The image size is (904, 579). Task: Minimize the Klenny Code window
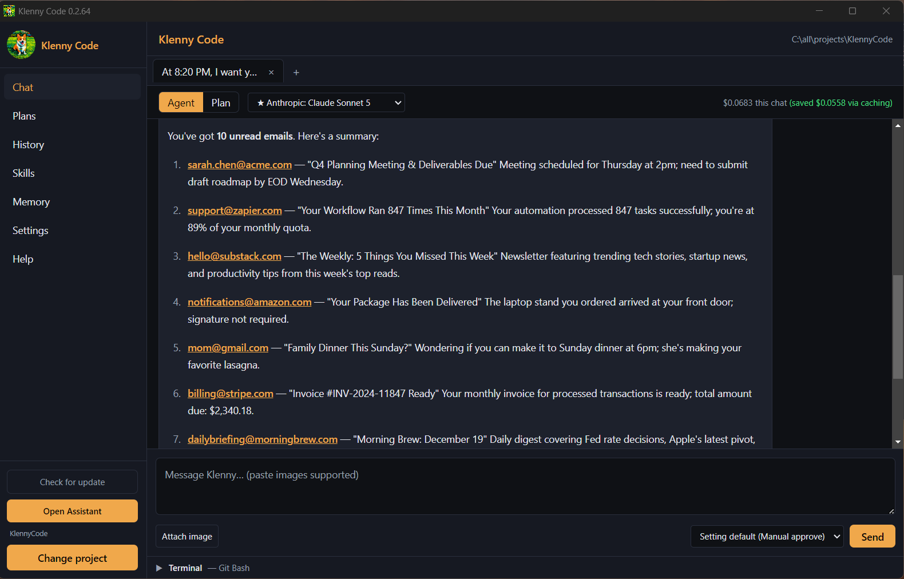click(x=819, y=11)
